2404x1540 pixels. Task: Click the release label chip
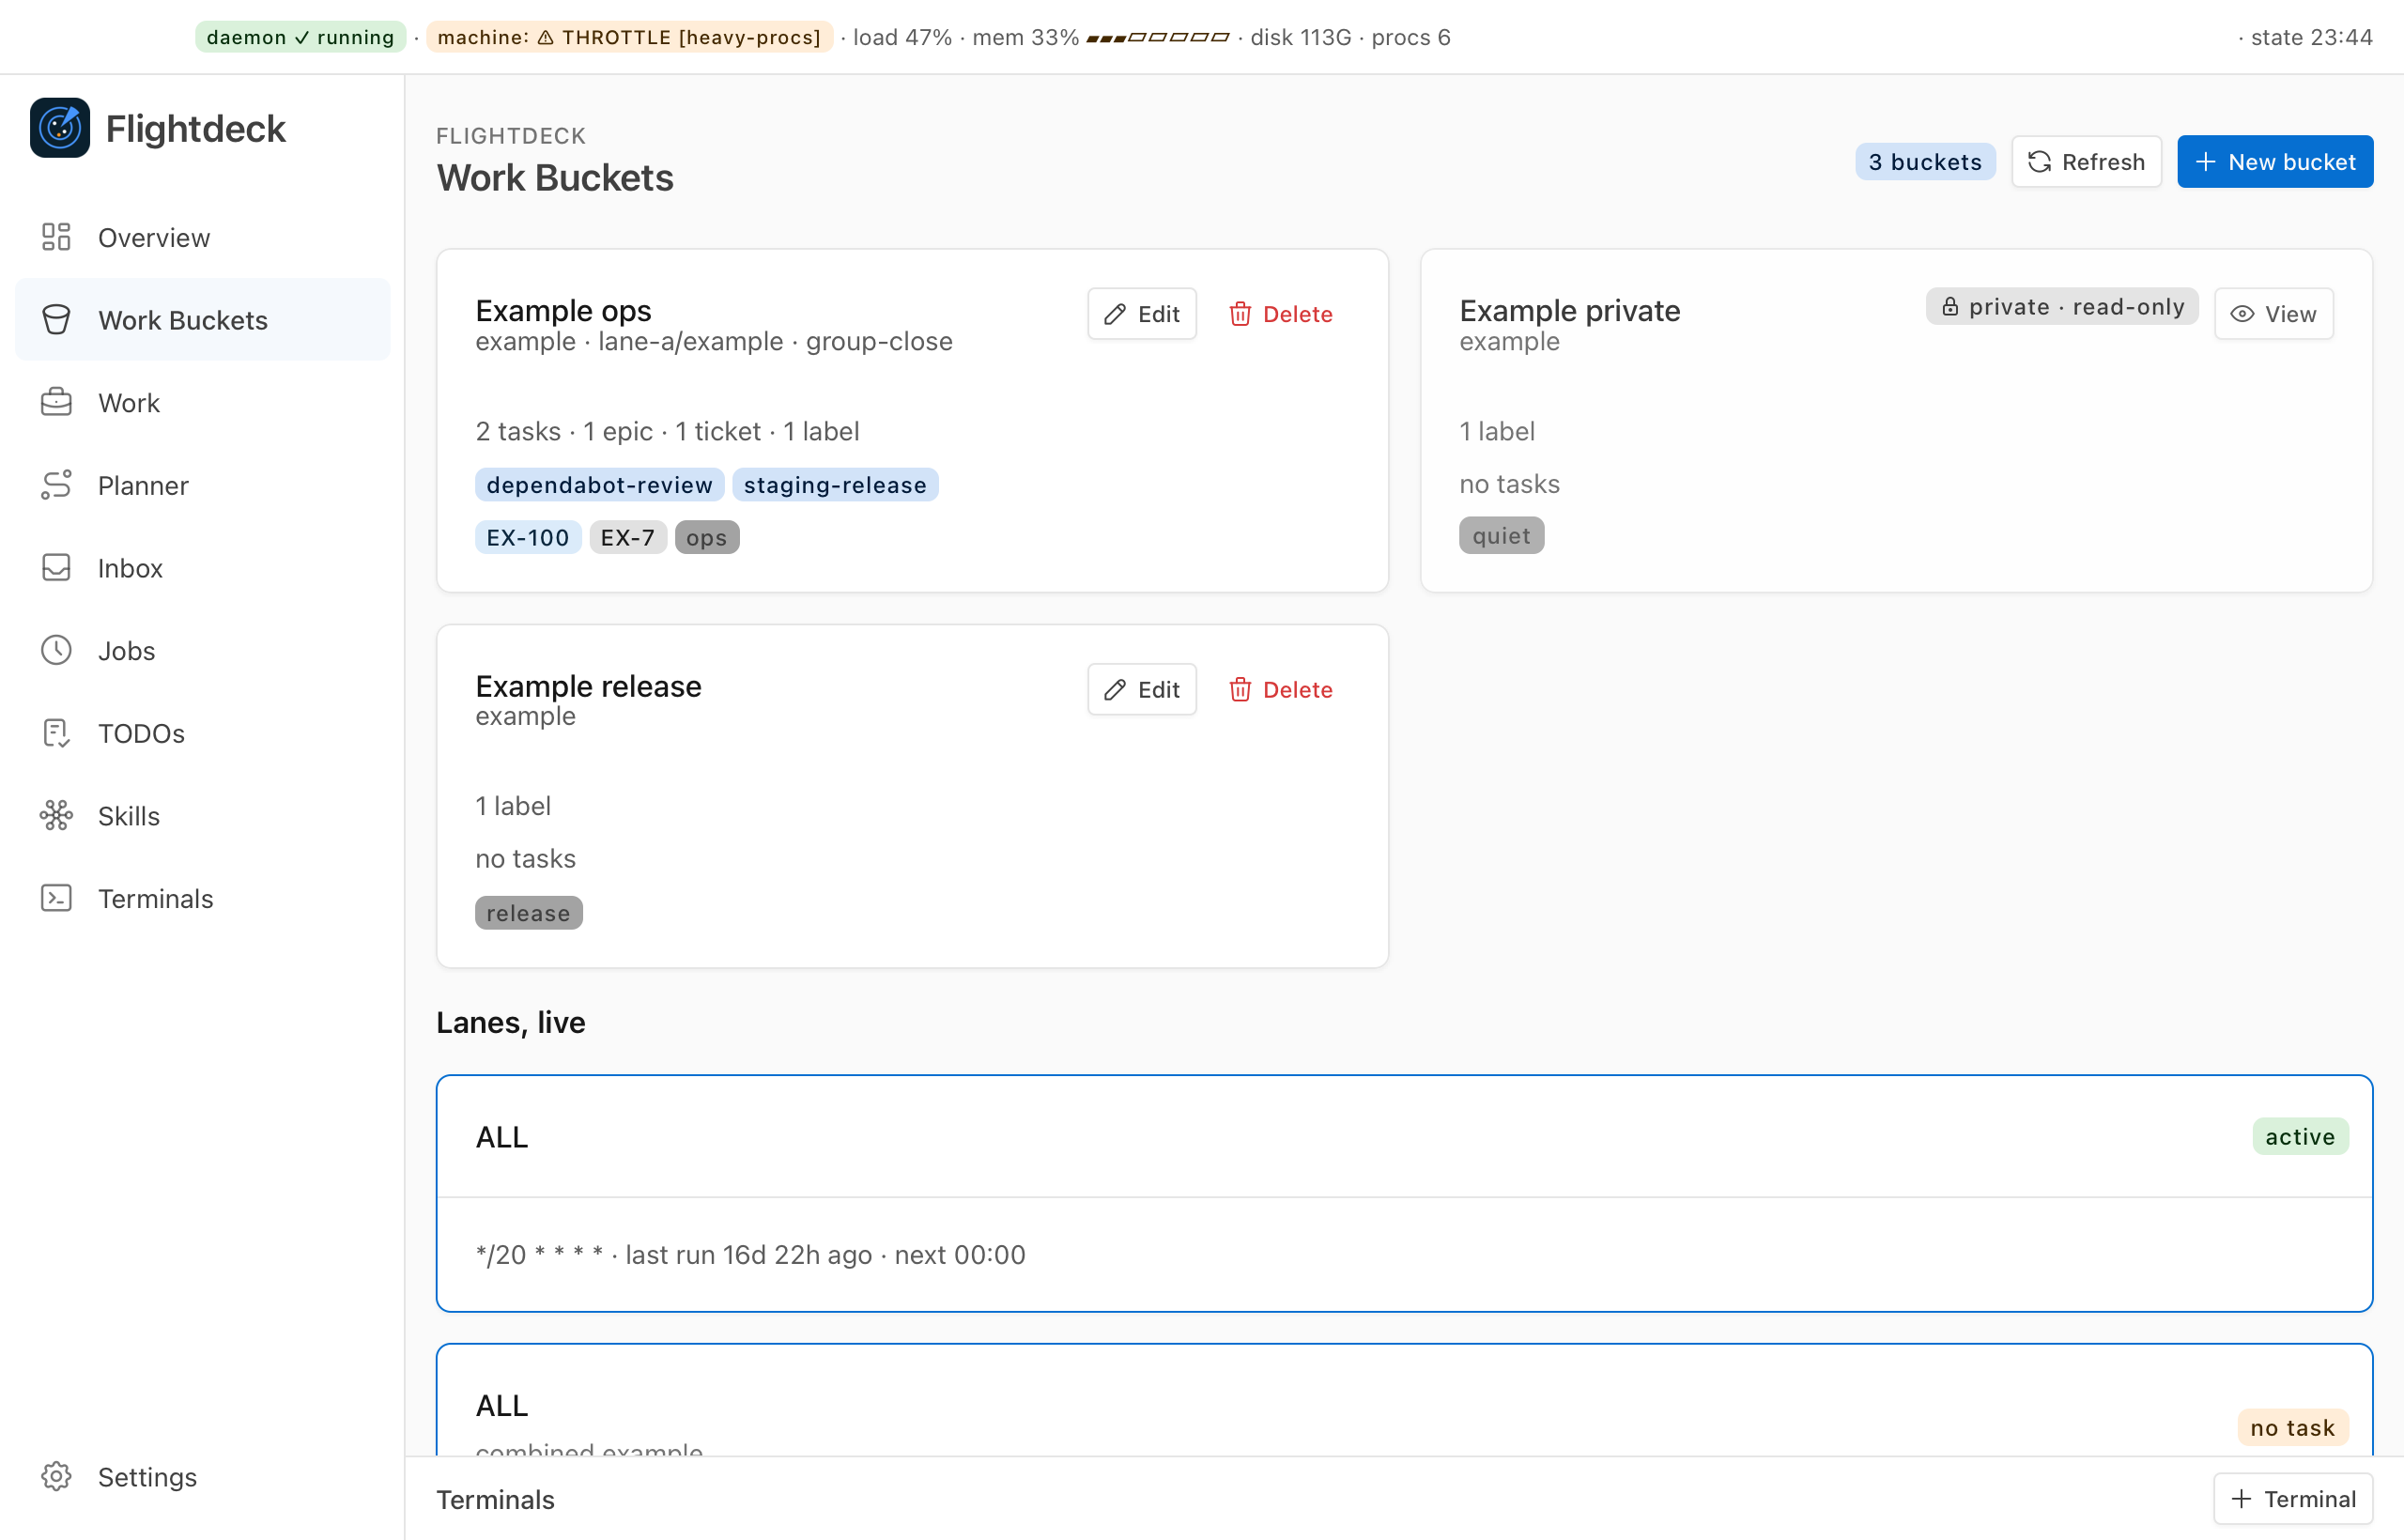pos(528,913)
